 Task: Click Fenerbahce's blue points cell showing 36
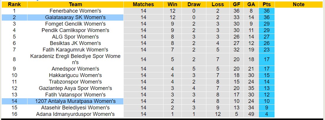click(267, 11)
